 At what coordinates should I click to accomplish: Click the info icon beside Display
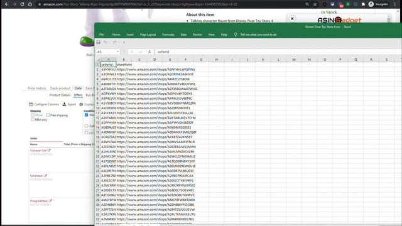(x=81, y=104)
